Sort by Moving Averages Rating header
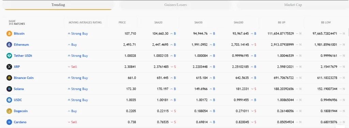 pyautogui.click(x=85, y=22)
